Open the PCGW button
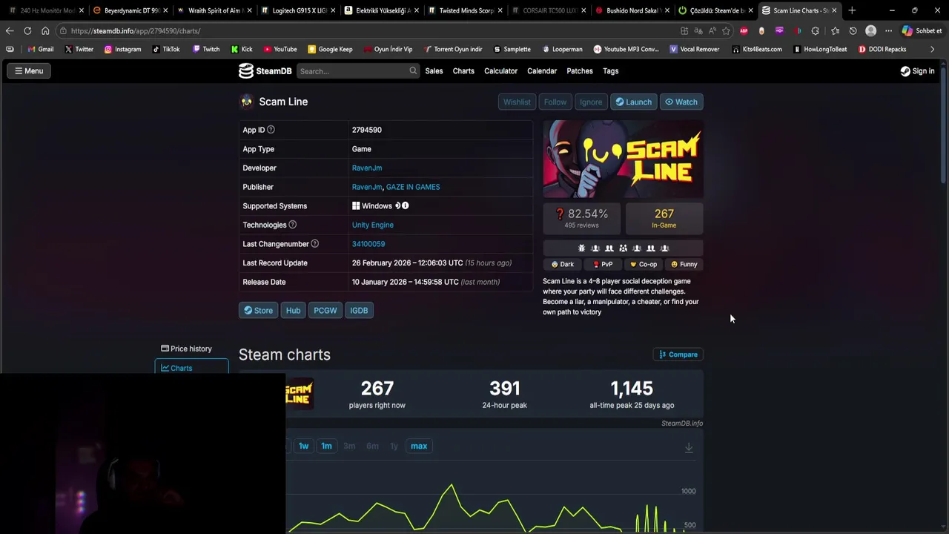The width and height of the screenshot is (949, 534). pos(325,311)
